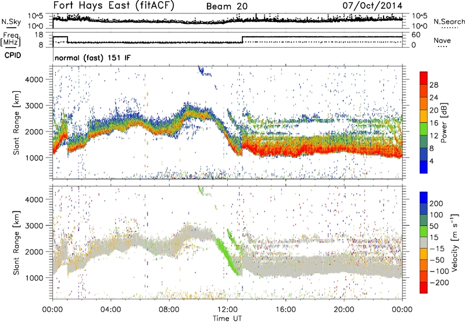Click the '200' value on velocity color bar
The height and width of the screenshot is (322, 465).
[437, 203]
